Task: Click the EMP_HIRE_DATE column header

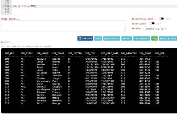Action: [110, 53]
